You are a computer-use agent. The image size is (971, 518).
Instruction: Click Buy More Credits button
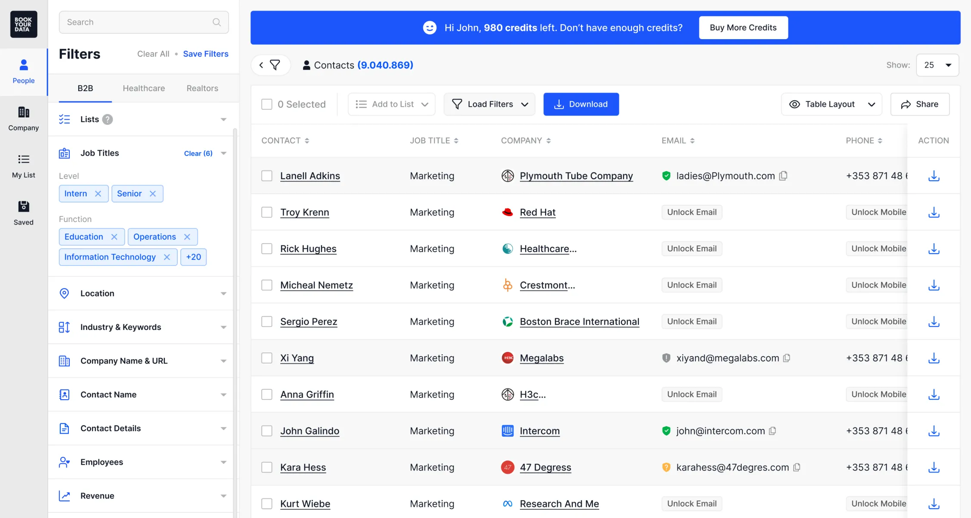point(743,28)
